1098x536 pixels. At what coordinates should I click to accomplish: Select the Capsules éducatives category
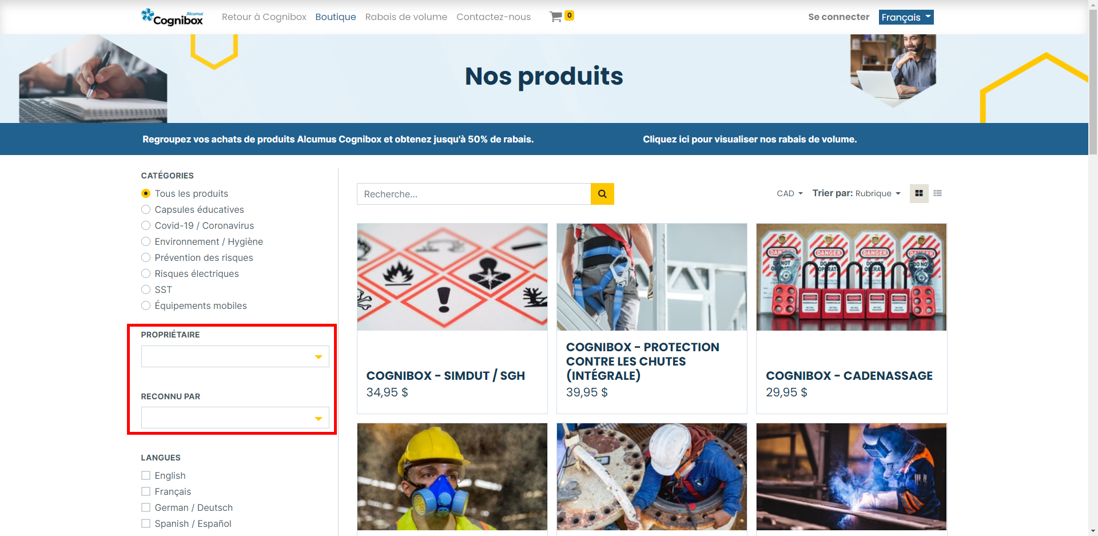[x=146, y=209]
